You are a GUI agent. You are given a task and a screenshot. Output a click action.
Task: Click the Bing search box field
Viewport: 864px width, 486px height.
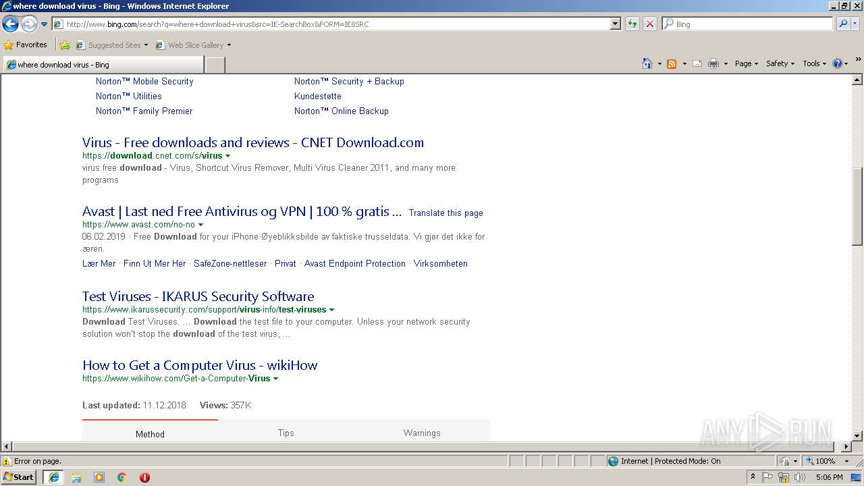(747, 24)
